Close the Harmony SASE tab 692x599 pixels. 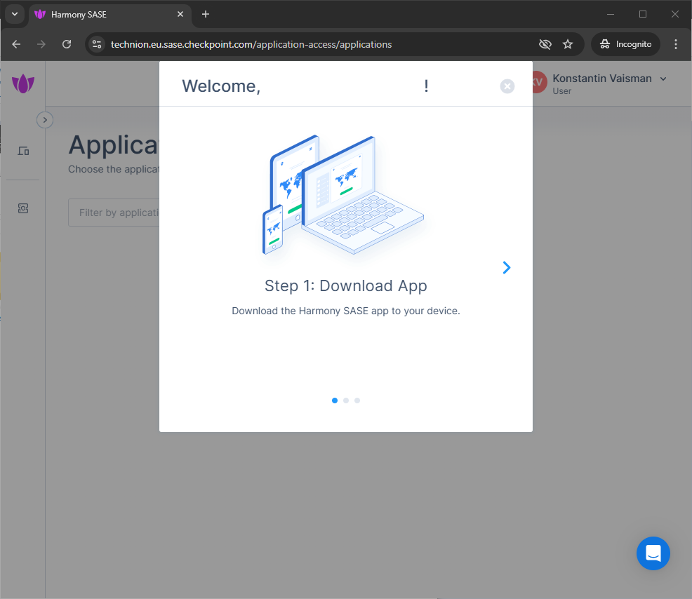(x=180, y=14)
